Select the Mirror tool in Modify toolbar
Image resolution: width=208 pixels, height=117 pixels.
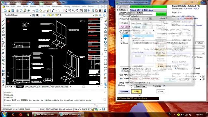(x=105, y=28)
